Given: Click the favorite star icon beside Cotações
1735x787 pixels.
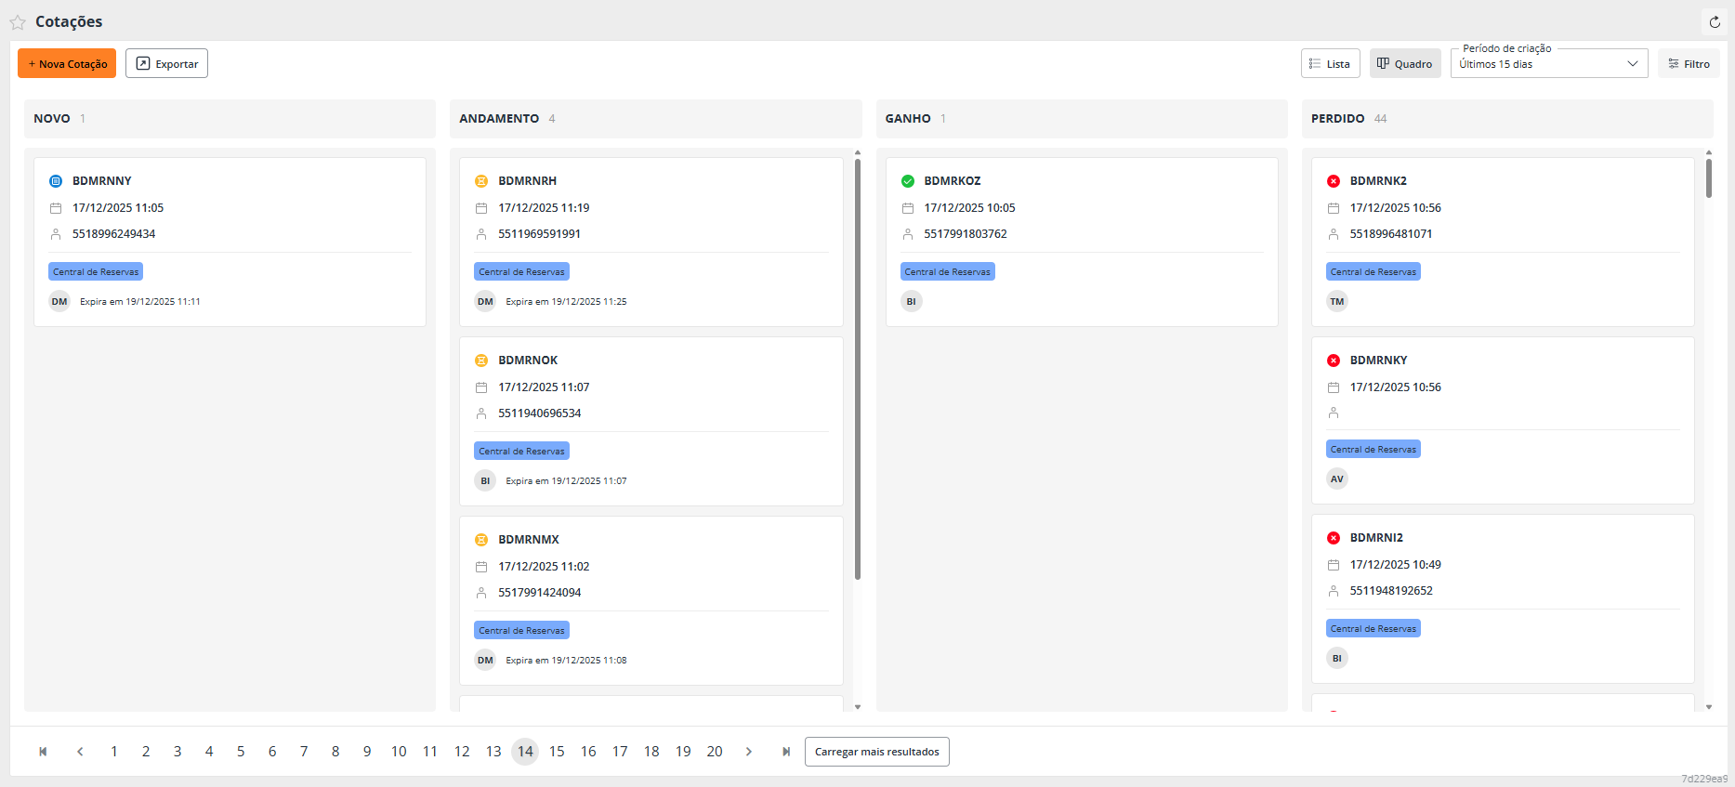Looking at the screenshot, I should (18, 22).
